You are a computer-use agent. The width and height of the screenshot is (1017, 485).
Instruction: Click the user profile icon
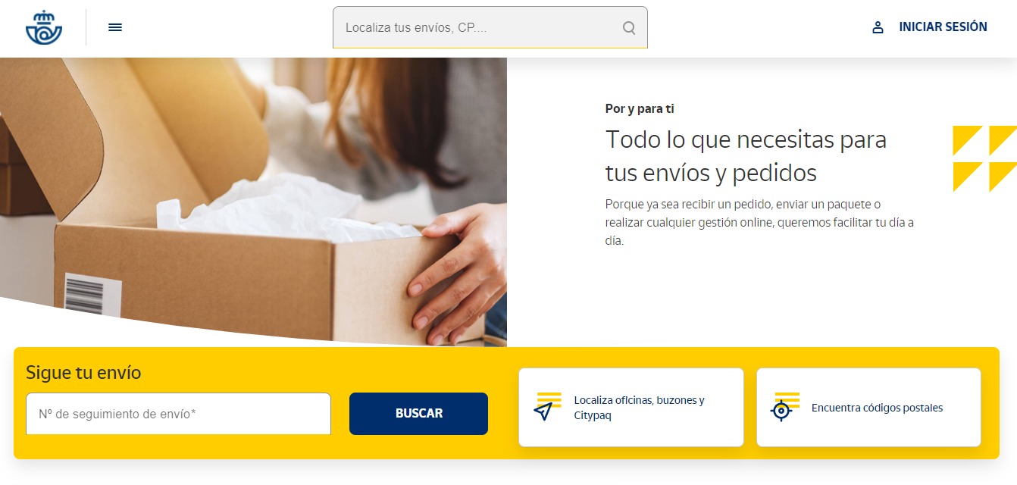[878, 27]
